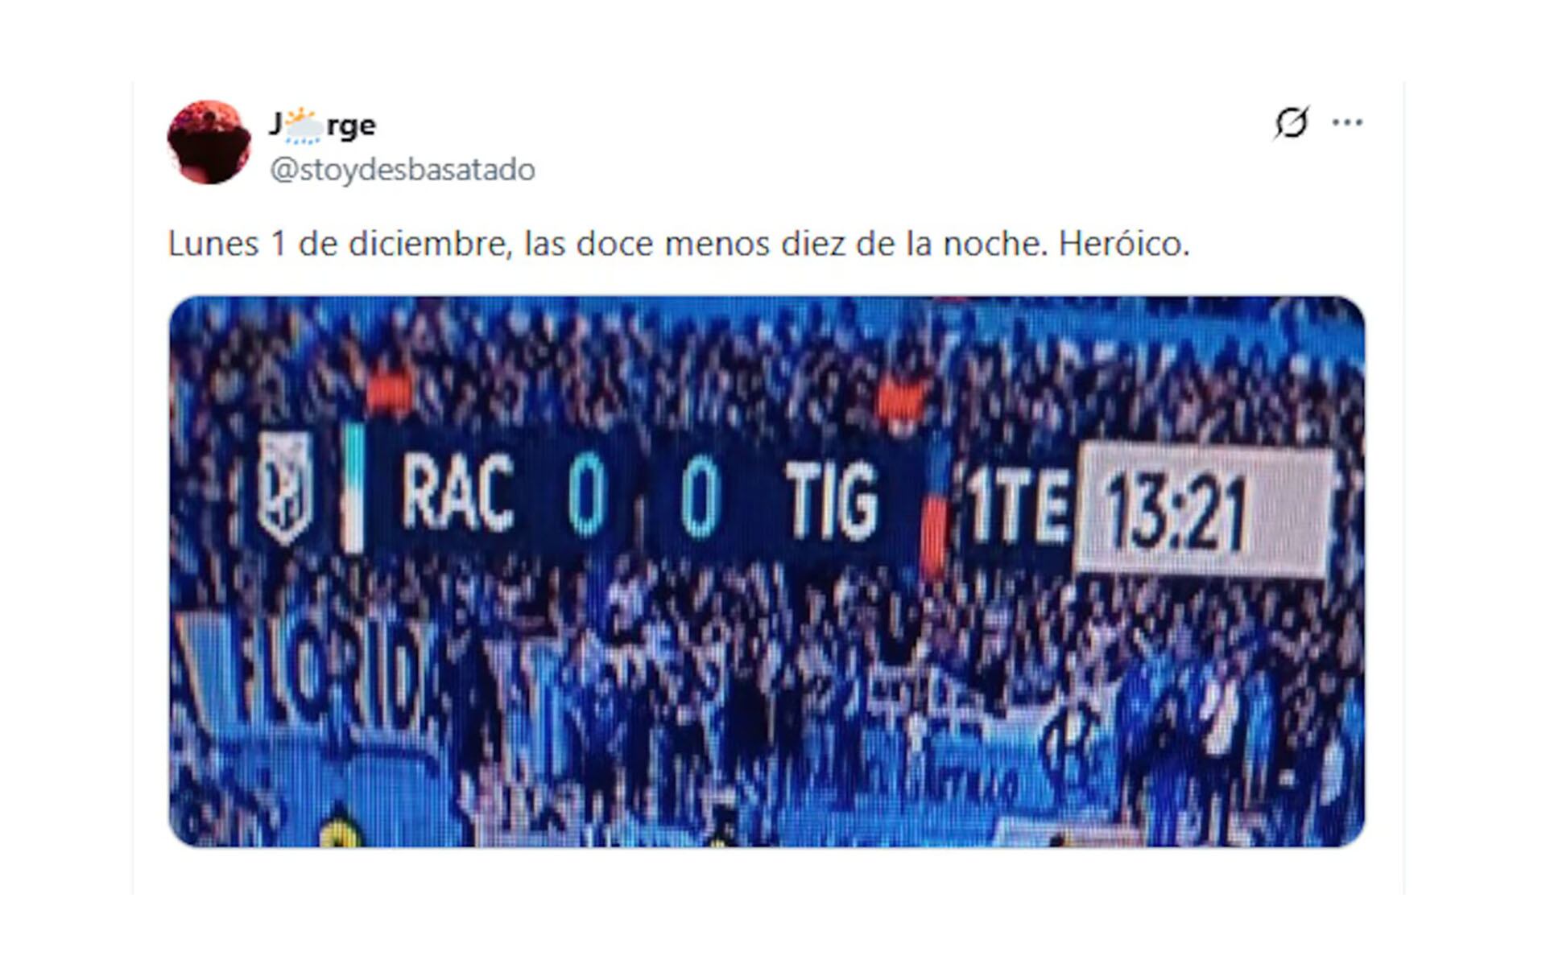
Task: Open the Grok explain-post icon
Action: tap(1292, 123)
